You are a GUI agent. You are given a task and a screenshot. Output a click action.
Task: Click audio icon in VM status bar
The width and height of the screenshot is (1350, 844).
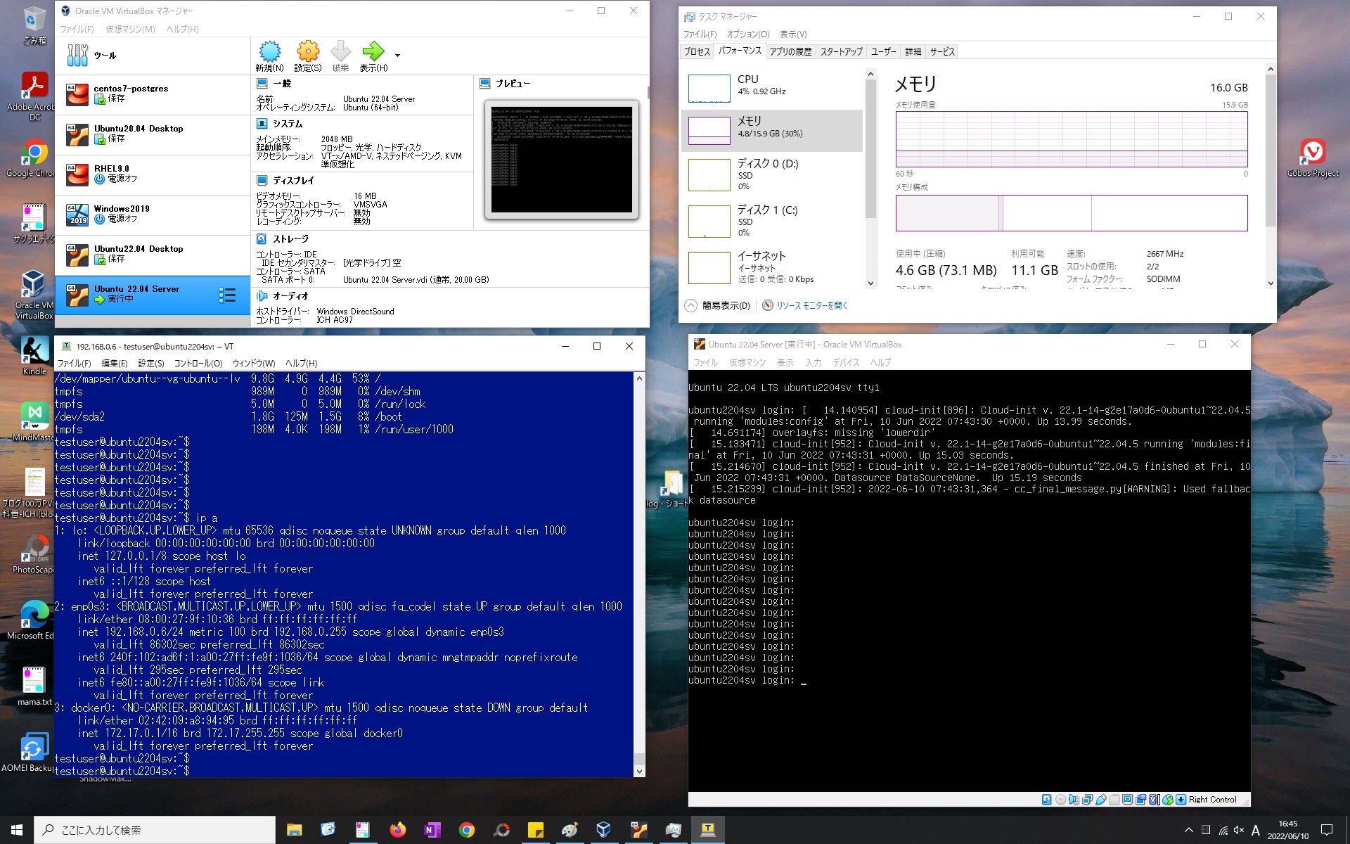point(1074,800)
